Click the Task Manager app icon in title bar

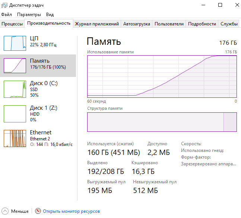[x=4, y=5]
